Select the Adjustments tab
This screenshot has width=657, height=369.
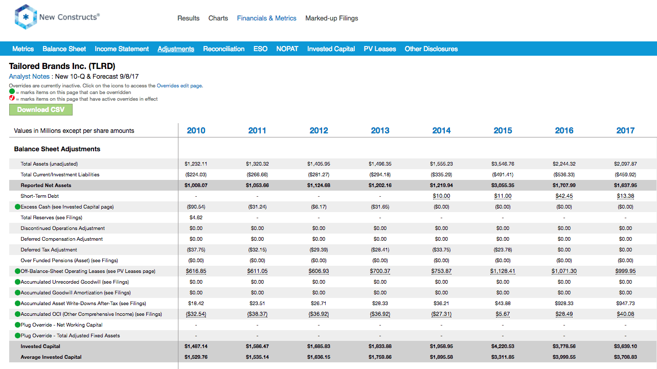click(176, 49)
